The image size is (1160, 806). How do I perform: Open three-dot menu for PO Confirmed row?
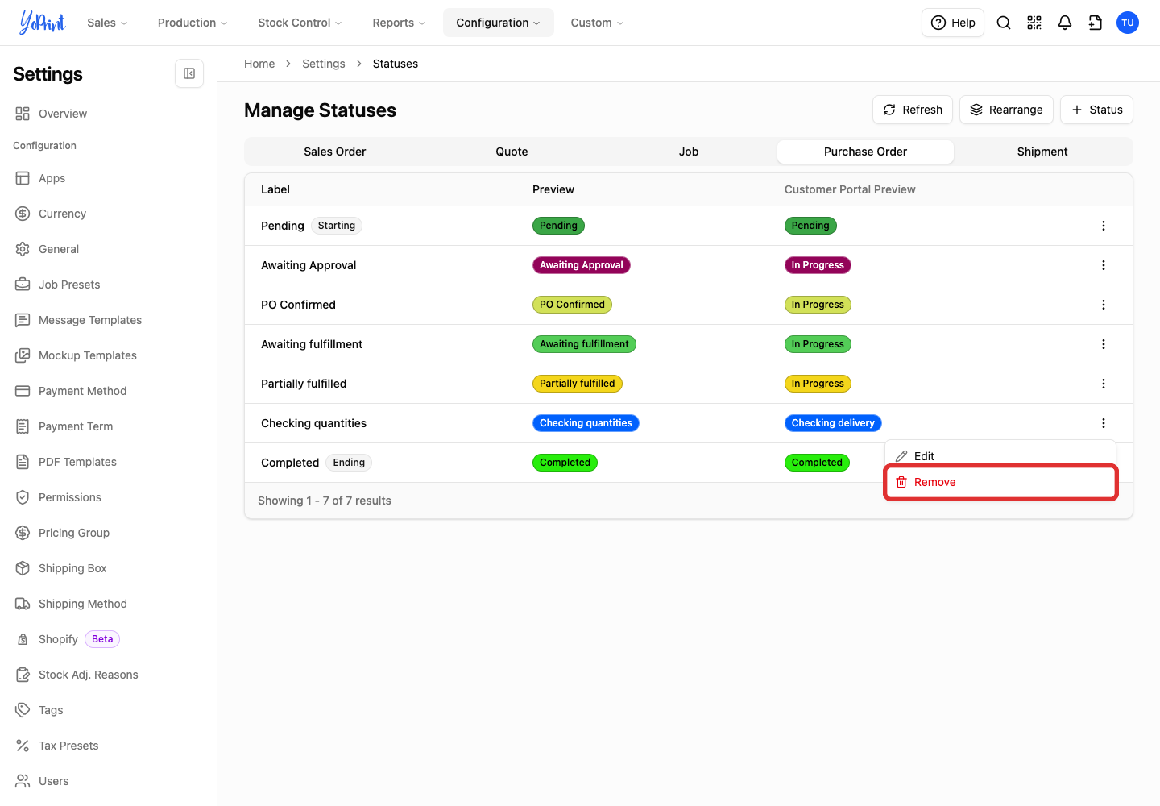pyautogui.click(x=1104, y=305)
